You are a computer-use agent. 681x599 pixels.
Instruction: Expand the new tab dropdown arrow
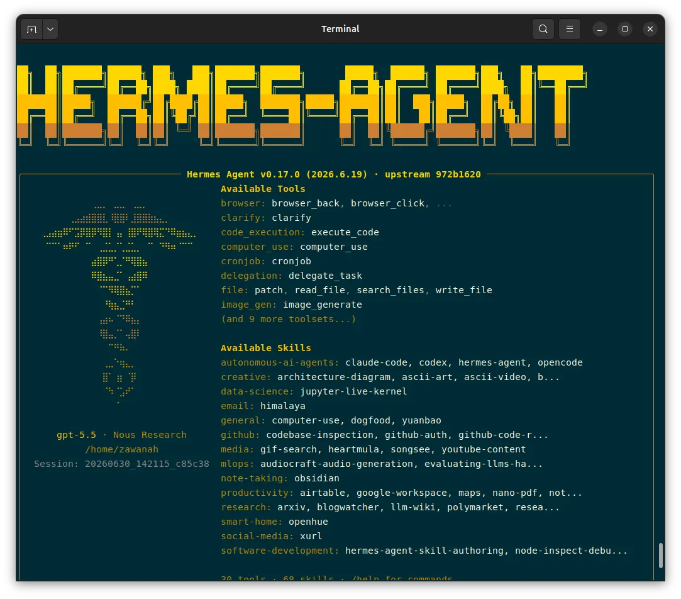tap(50, 29)
